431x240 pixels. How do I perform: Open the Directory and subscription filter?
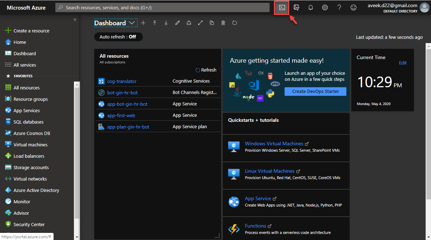tap(296, 7)
